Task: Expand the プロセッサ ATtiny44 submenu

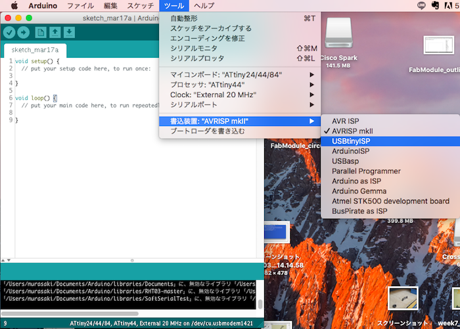Action: pos(240,85)
